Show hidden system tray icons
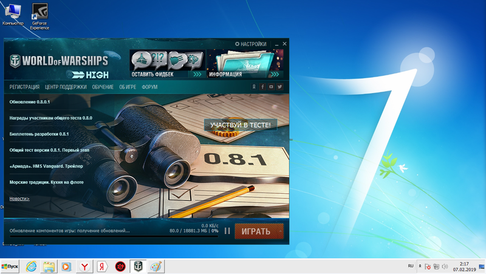The height and width of the screenshot is (274, 486). pos(420,266)
